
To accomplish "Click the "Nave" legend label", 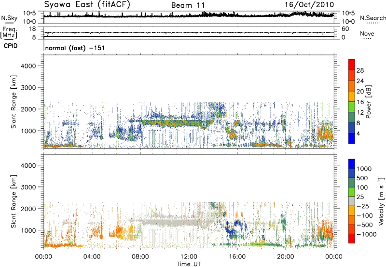I will point(367,34).
